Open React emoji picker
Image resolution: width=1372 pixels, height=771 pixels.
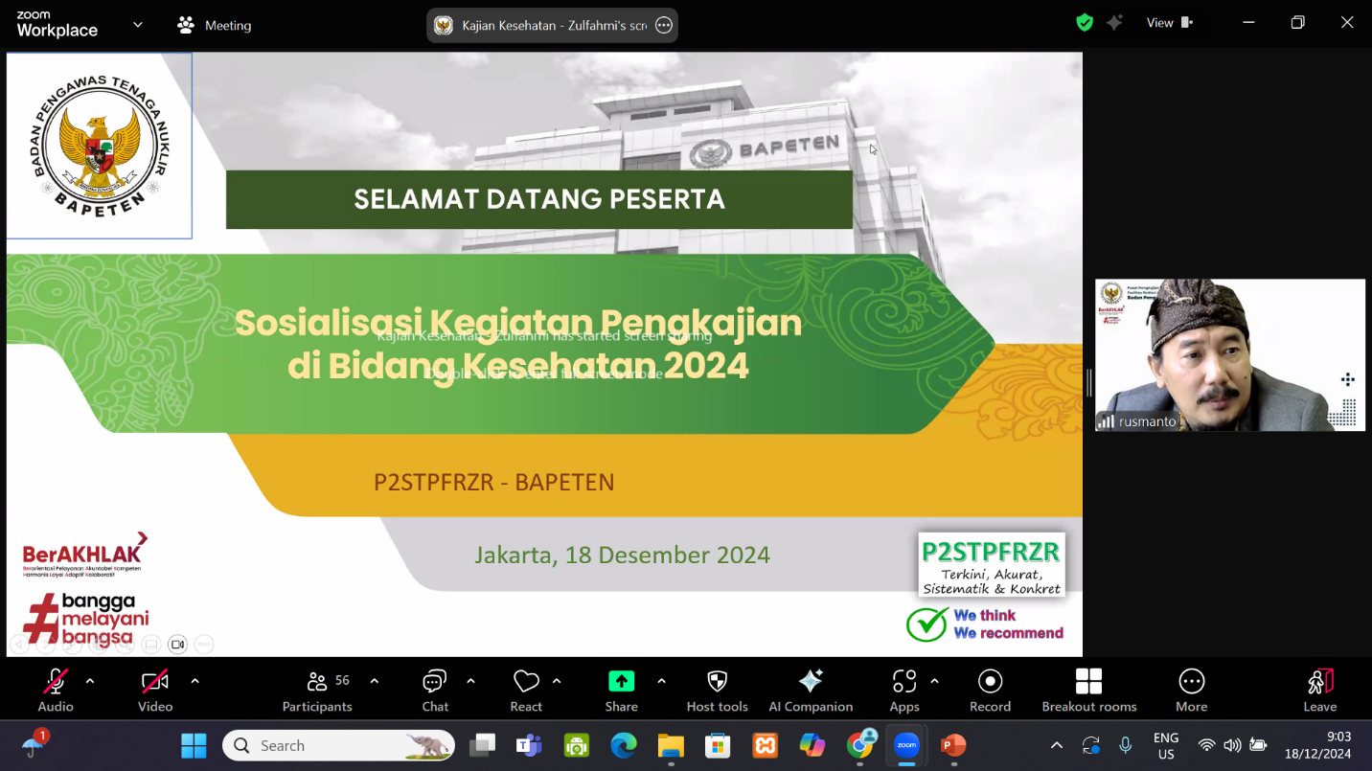526,690
